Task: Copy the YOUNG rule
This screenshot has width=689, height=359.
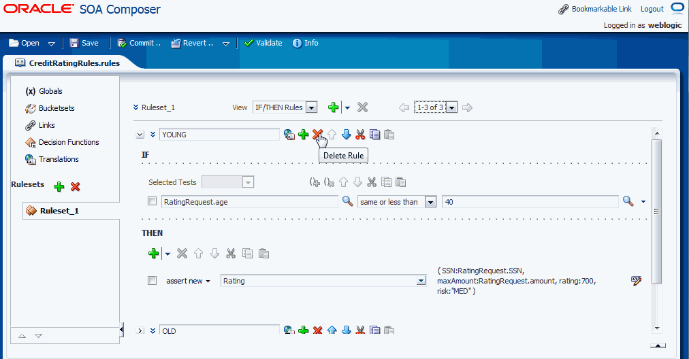Action: (x=375, y=135)
